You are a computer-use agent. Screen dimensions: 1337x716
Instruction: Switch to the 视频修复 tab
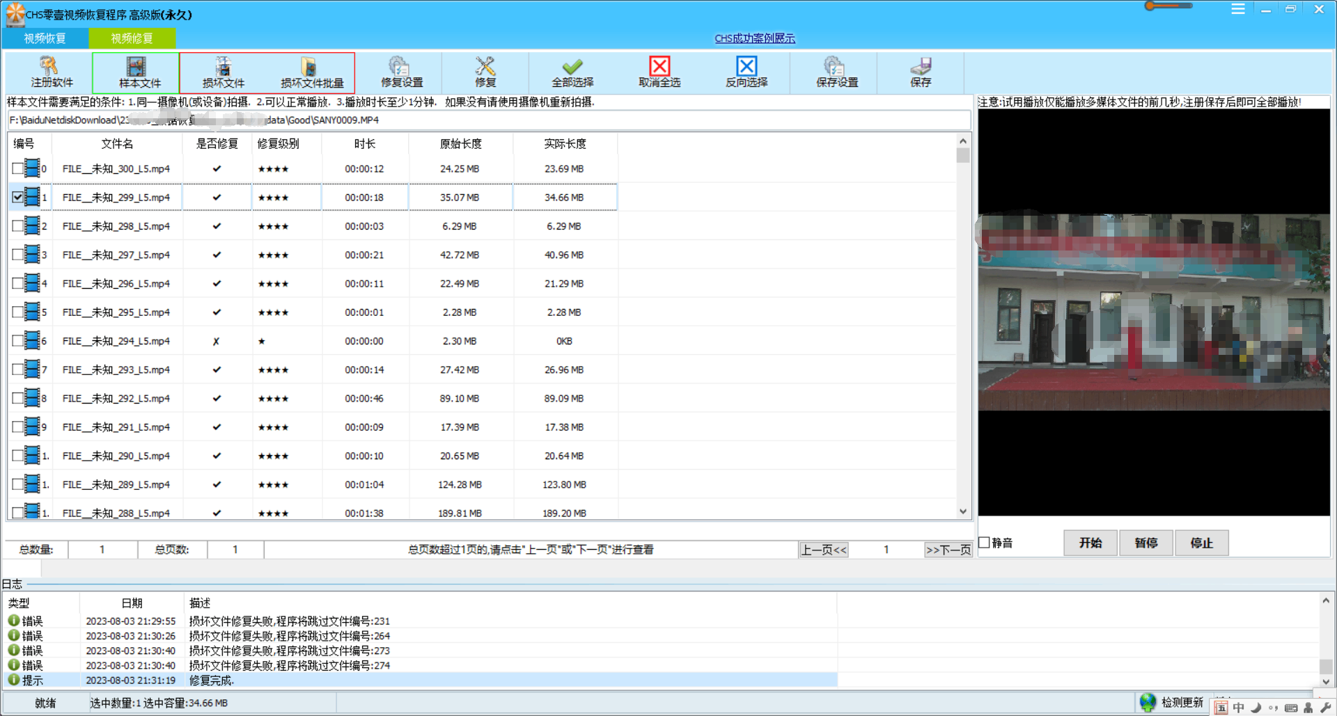tap(132, 38)
